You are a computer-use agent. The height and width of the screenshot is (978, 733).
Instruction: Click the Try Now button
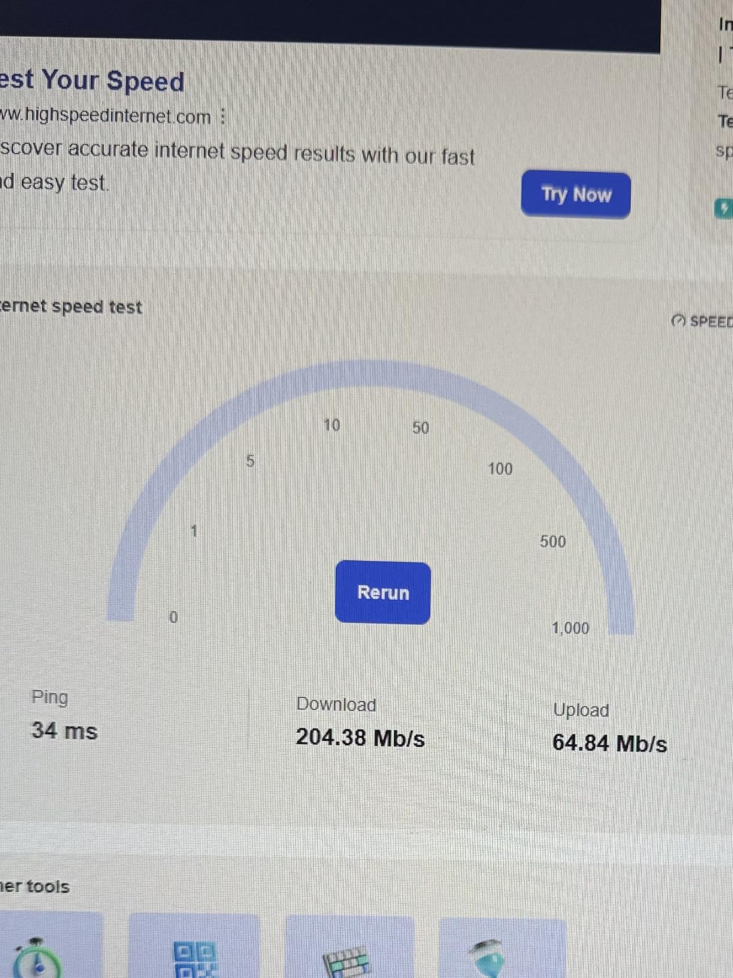[x=576, y=195]
